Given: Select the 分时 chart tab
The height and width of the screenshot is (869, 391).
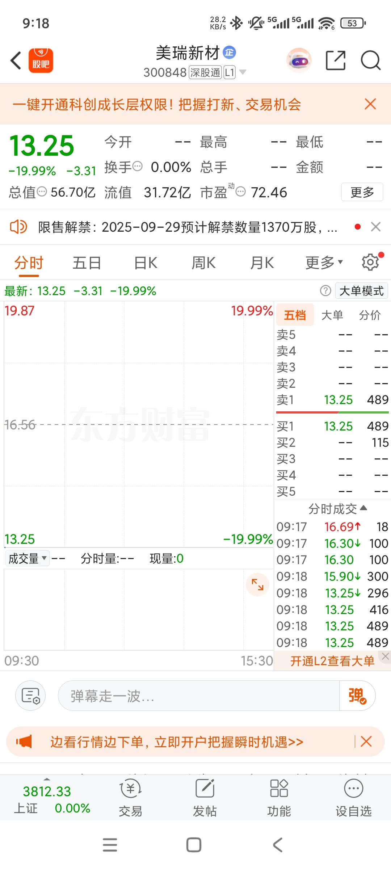Looking at the screenshot, I should coord(29,263).
